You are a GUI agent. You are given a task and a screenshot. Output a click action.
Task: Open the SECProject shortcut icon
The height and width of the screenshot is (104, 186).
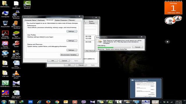click(x=16, y=25)
